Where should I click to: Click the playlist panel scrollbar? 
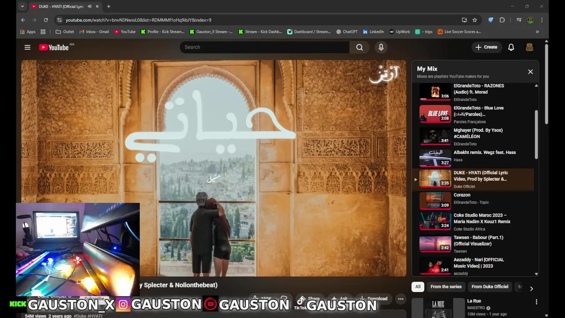click(536, 135)
